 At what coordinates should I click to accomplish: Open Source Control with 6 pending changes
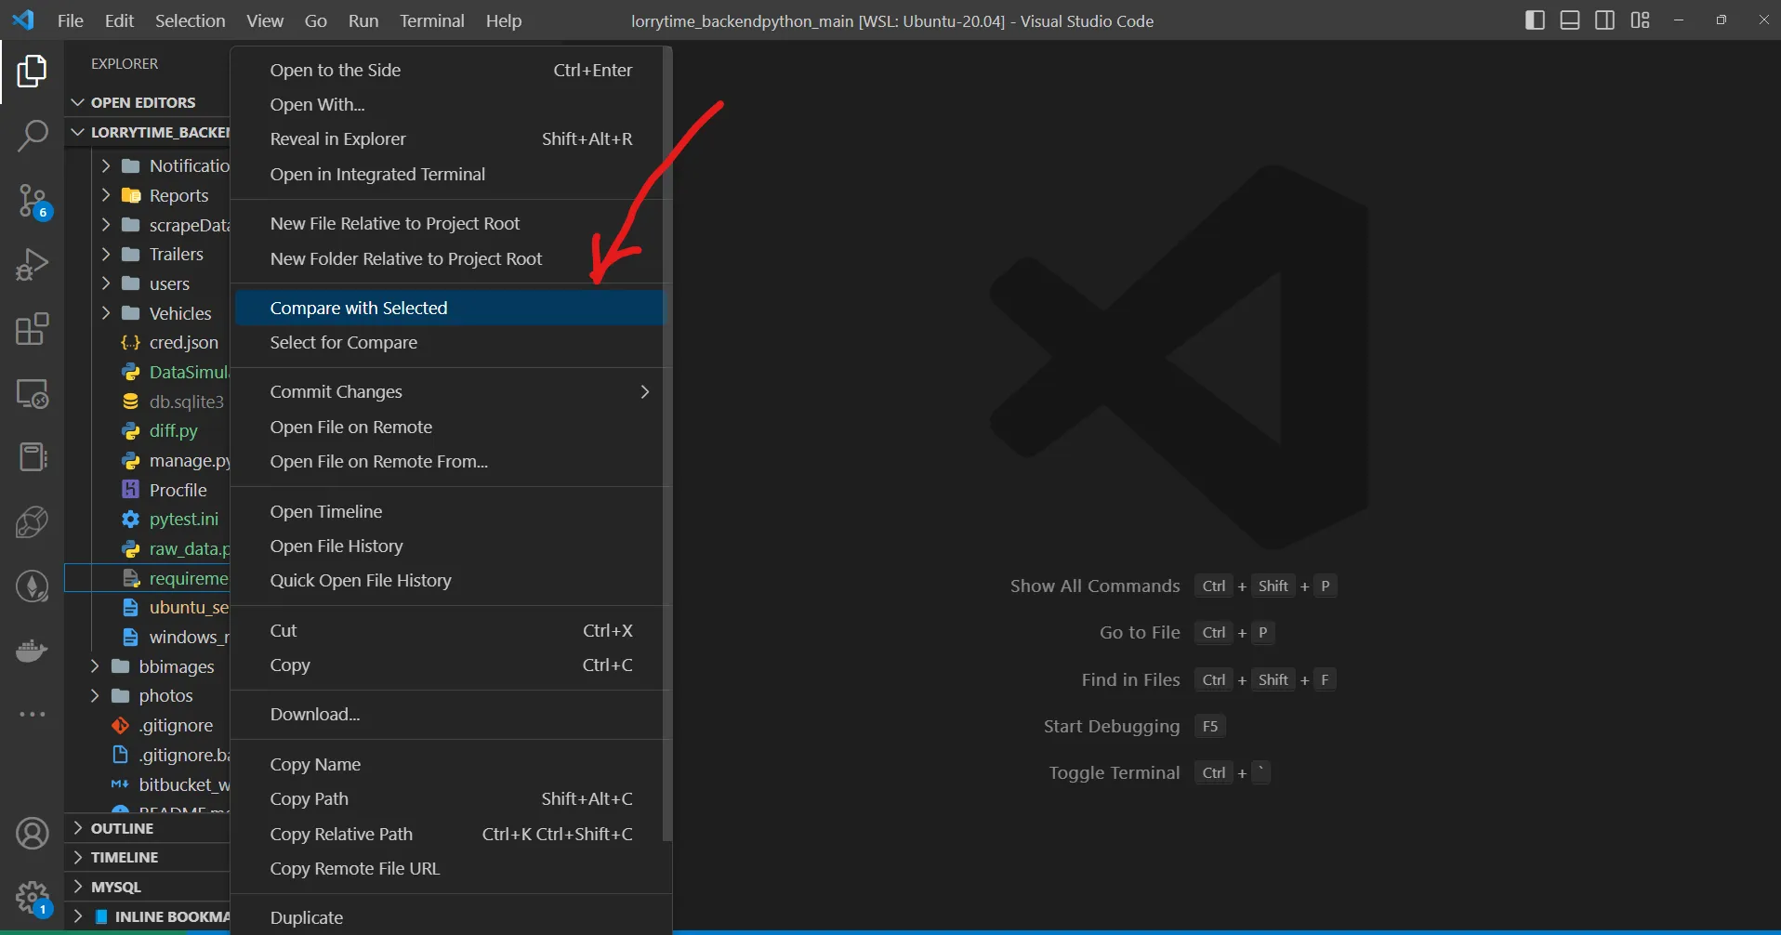click(33, 201)
